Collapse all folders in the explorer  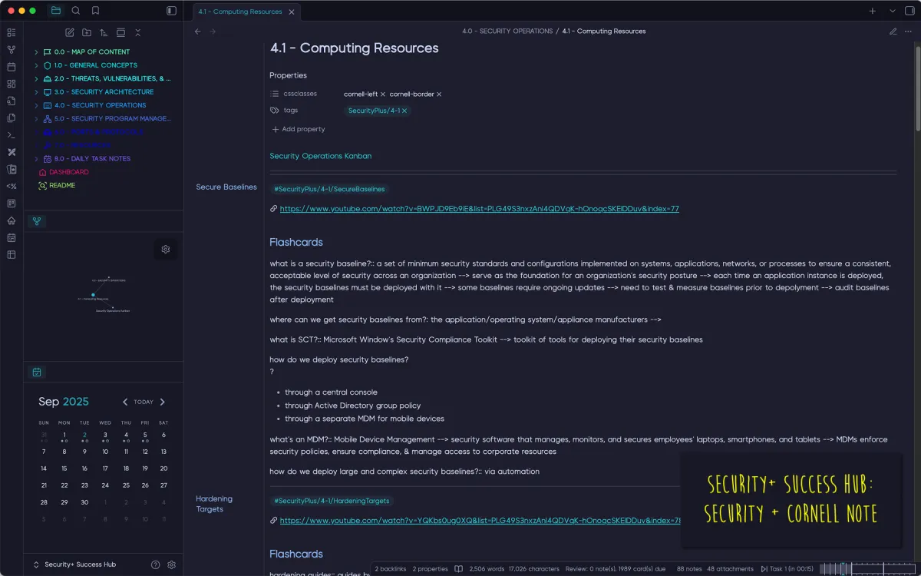(x=137, y=32)
